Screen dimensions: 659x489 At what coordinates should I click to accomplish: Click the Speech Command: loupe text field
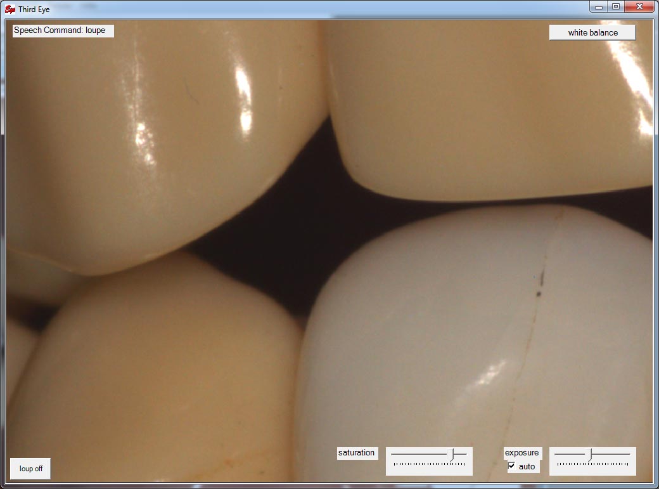pos(63,30)
